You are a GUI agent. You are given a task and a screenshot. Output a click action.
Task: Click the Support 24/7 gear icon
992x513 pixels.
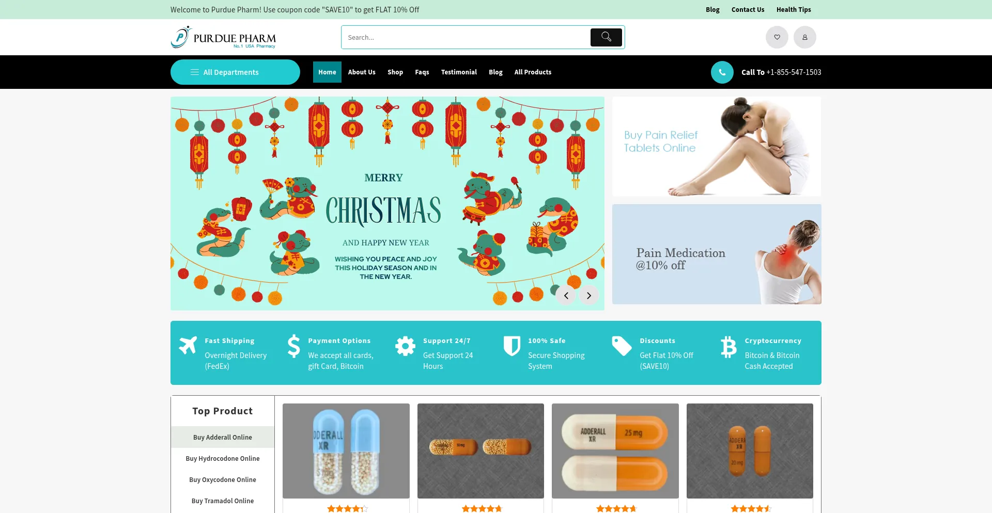tap(405, 346)
